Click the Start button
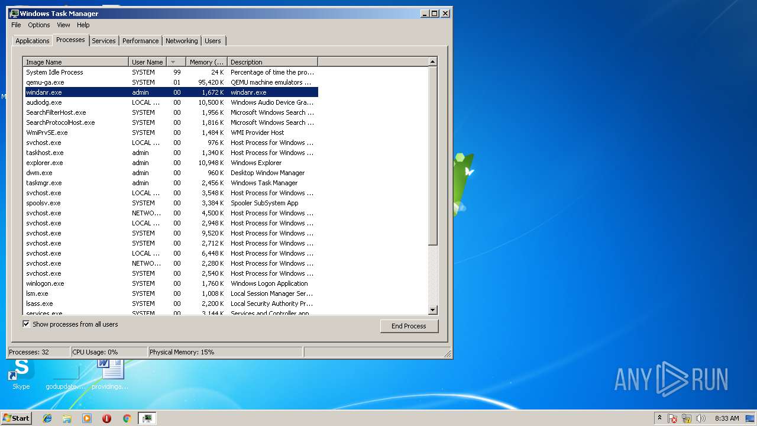This screenshot has height=426, width=757. pyautogui.click(x=16, y=418)
